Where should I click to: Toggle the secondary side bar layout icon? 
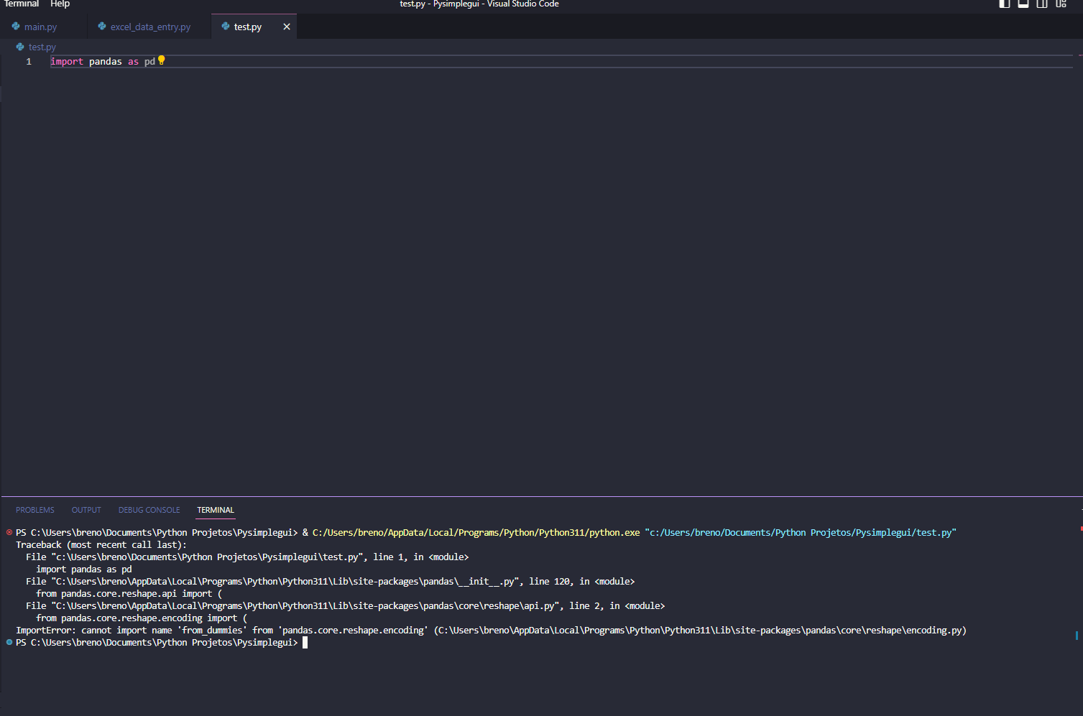click(x=1042, y=4)
